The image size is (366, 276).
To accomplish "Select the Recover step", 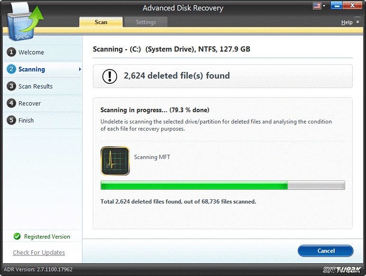I will pyautogui.click(x=43, y=103).
